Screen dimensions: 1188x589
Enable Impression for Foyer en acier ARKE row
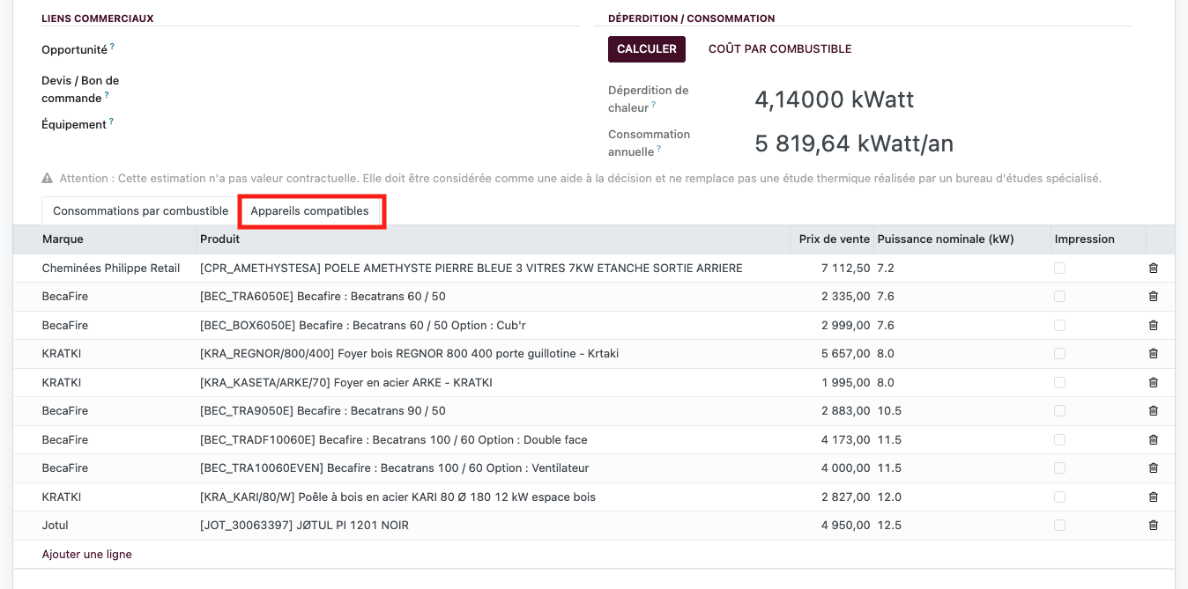pos(1059,382)
